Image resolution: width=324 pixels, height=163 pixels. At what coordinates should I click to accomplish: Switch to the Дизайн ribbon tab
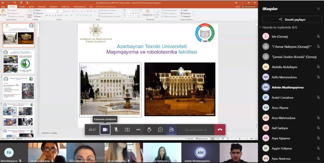coord(31,7)
